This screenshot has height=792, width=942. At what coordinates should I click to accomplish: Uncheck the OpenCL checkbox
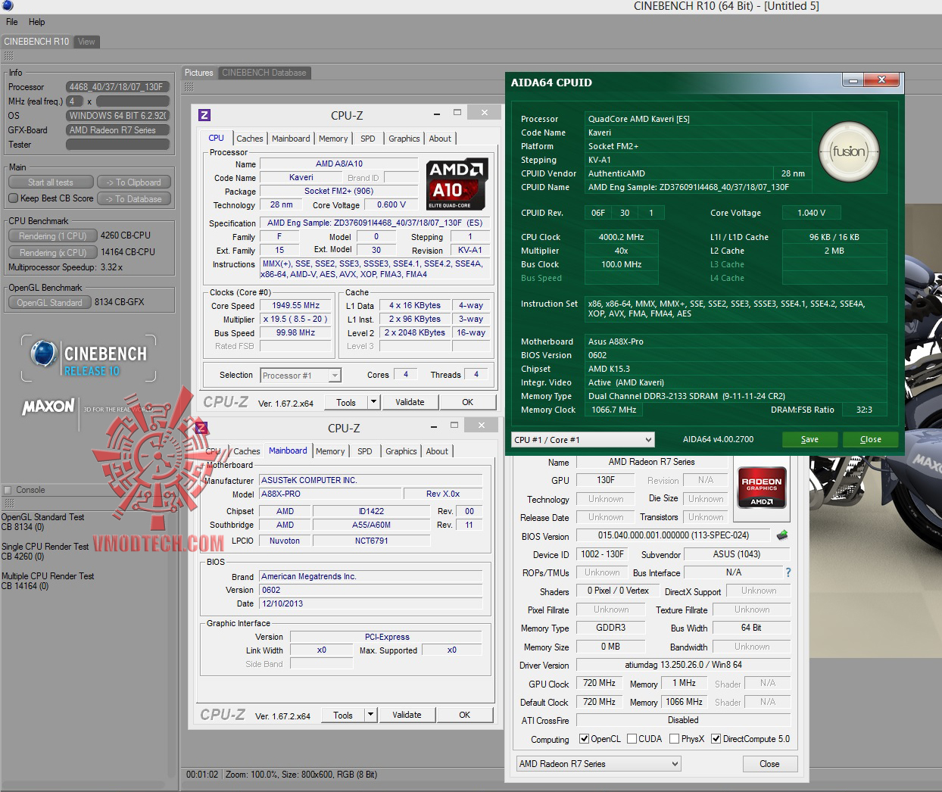click(584, 739)
